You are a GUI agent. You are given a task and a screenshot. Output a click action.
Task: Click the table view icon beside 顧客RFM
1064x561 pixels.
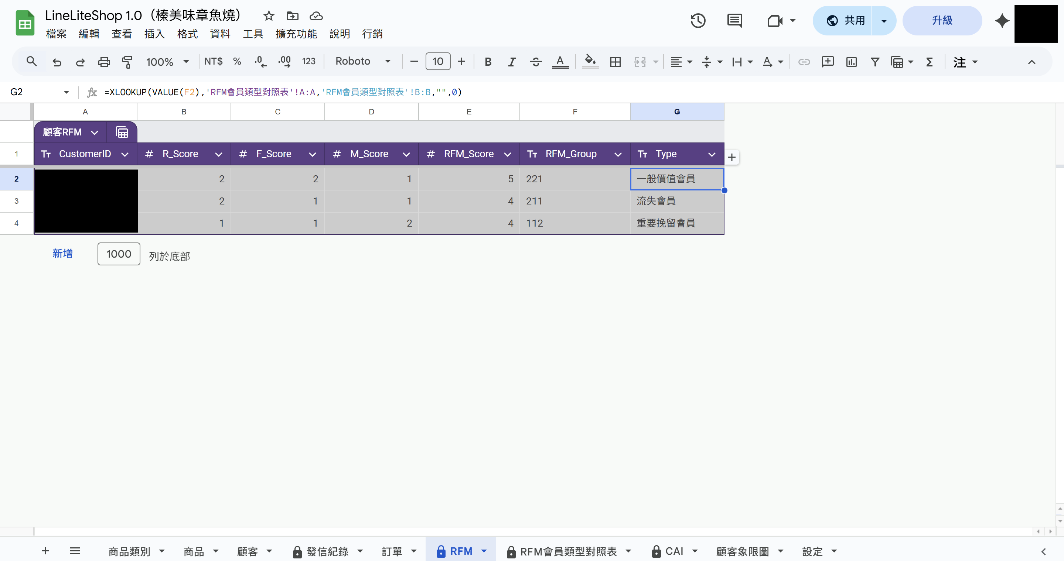coord(122,132)
